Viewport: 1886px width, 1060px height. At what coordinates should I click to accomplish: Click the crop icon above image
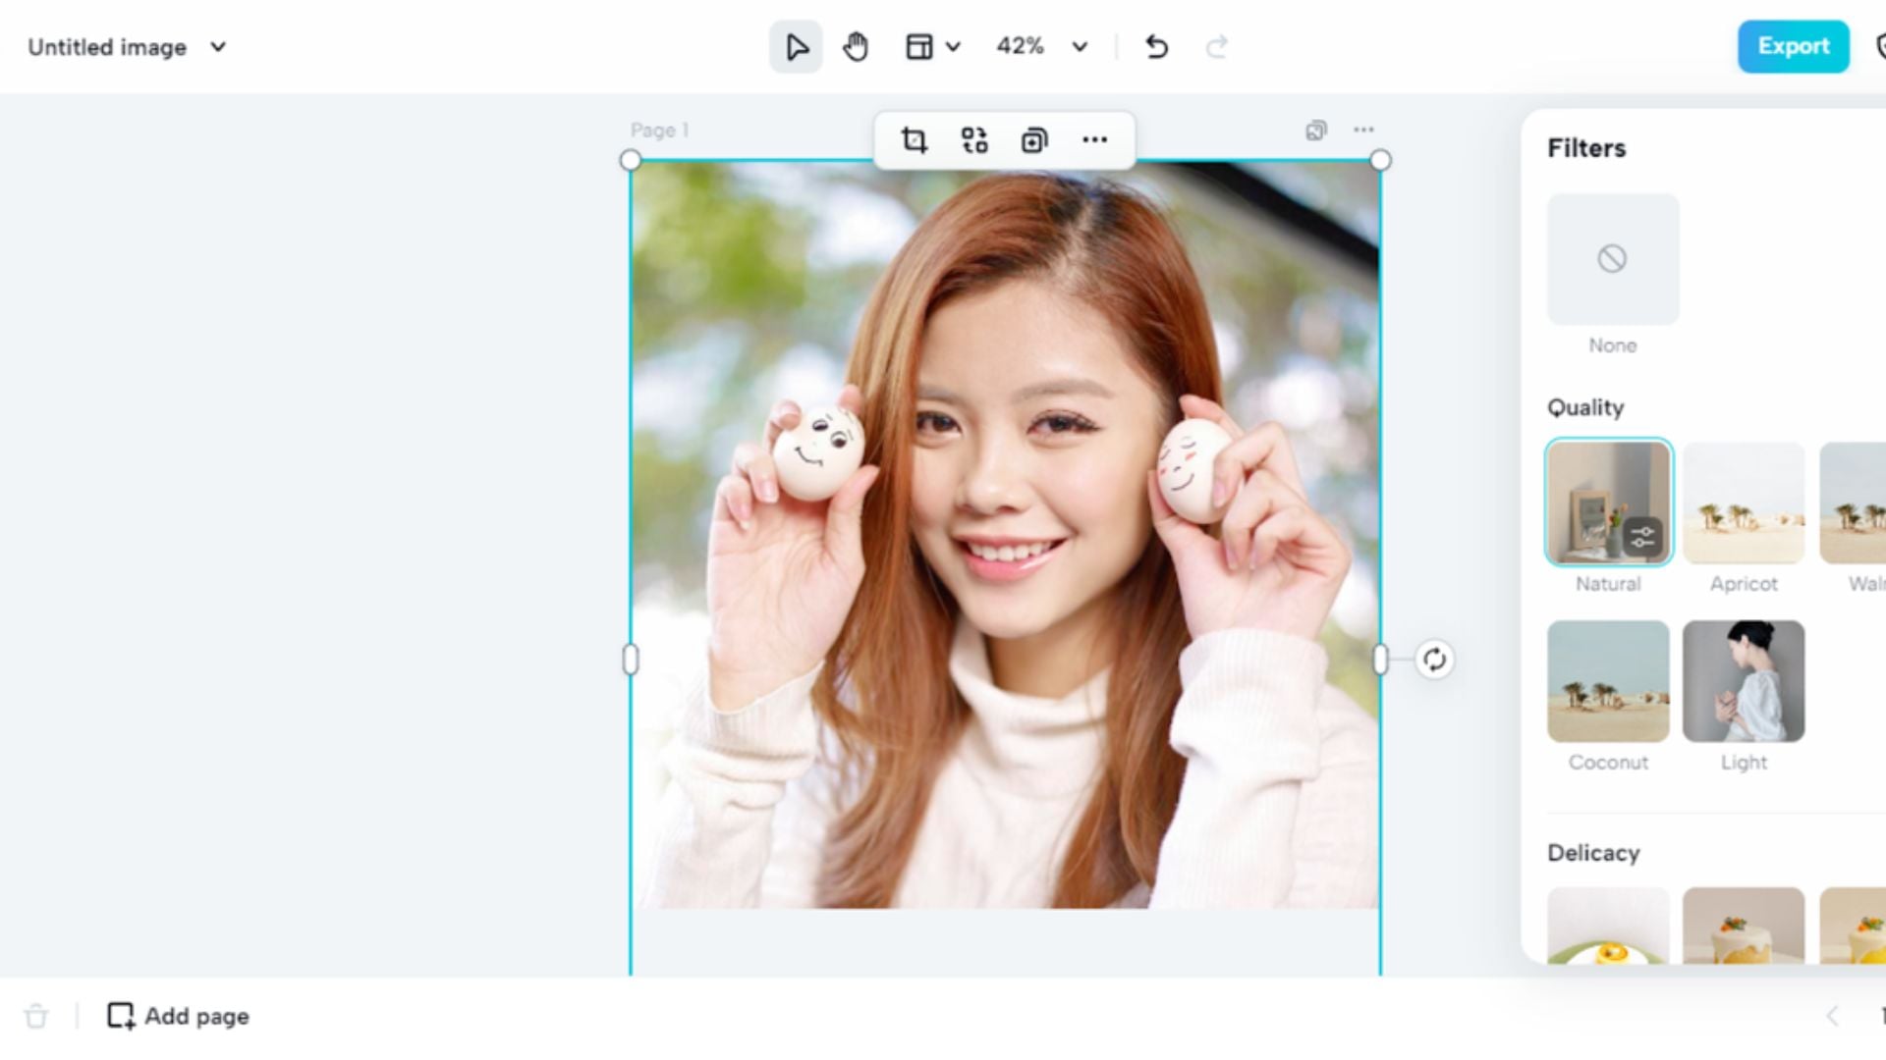click(x=914, y=140)
